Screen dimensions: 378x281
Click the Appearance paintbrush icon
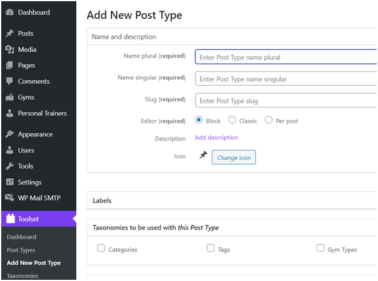(x=10, y=134)
